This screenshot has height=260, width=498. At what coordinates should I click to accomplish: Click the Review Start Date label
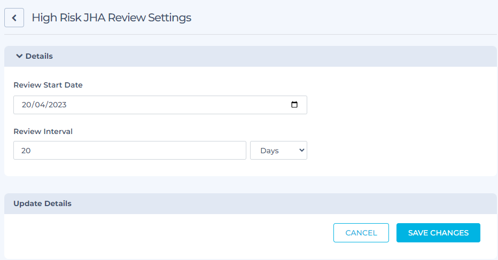click(48, 85)
